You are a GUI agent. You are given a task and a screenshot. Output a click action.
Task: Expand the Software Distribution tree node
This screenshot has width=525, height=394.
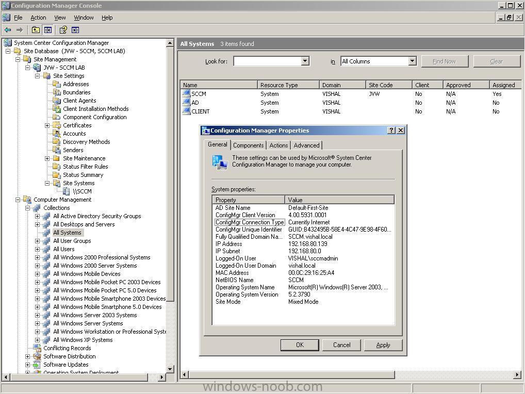tap(28, 356)
